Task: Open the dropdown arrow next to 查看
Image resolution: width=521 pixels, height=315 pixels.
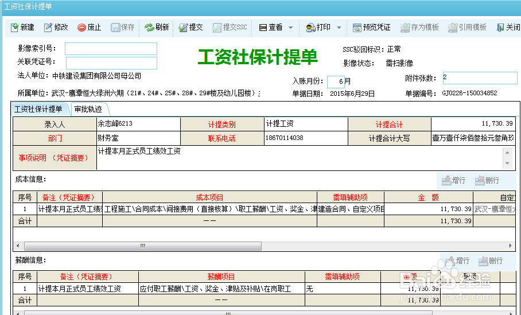Action: coord(291,28)
